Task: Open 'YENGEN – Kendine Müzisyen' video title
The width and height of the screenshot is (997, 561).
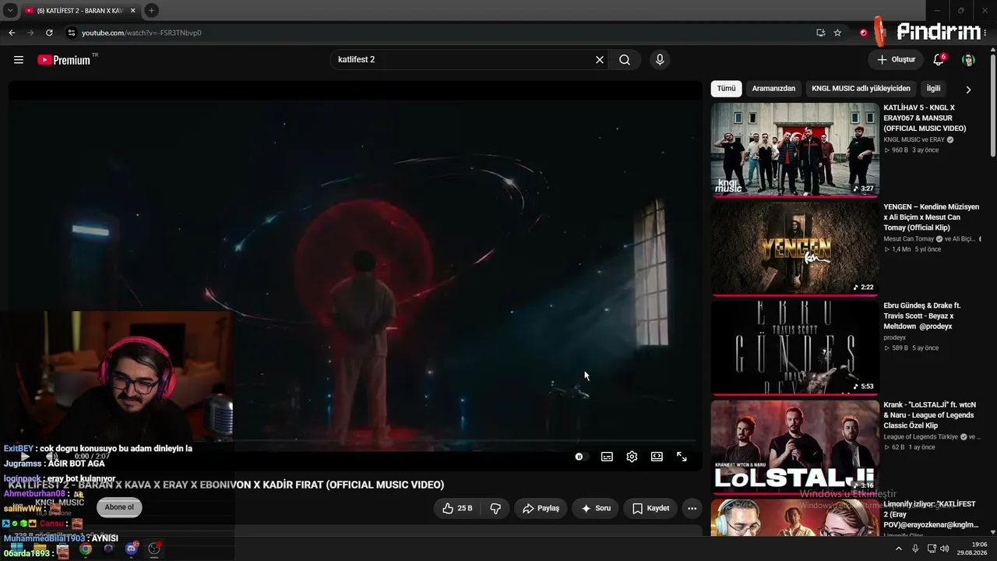Action: 931,217
